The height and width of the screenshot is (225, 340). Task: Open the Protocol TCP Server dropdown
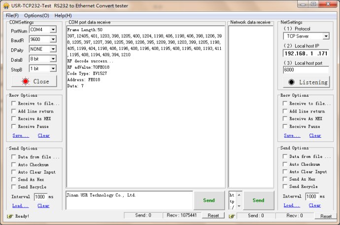[x=326, y=37]
